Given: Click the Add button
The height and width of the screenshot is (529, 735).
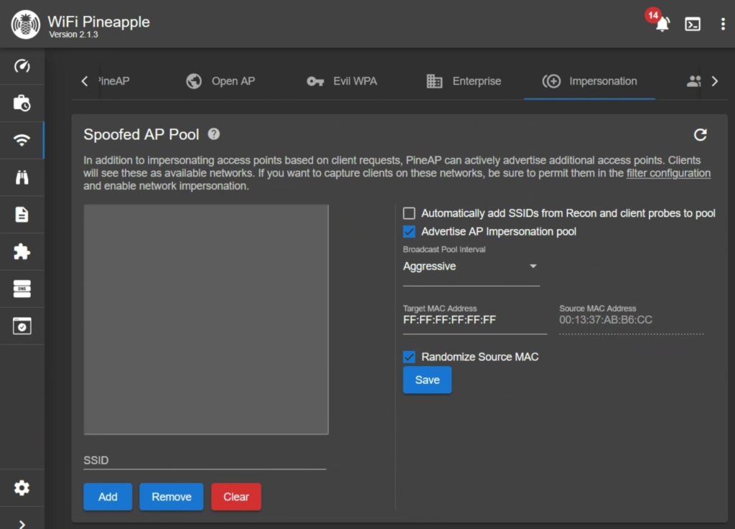Looking at the screenshot, I should coord(108,497).
